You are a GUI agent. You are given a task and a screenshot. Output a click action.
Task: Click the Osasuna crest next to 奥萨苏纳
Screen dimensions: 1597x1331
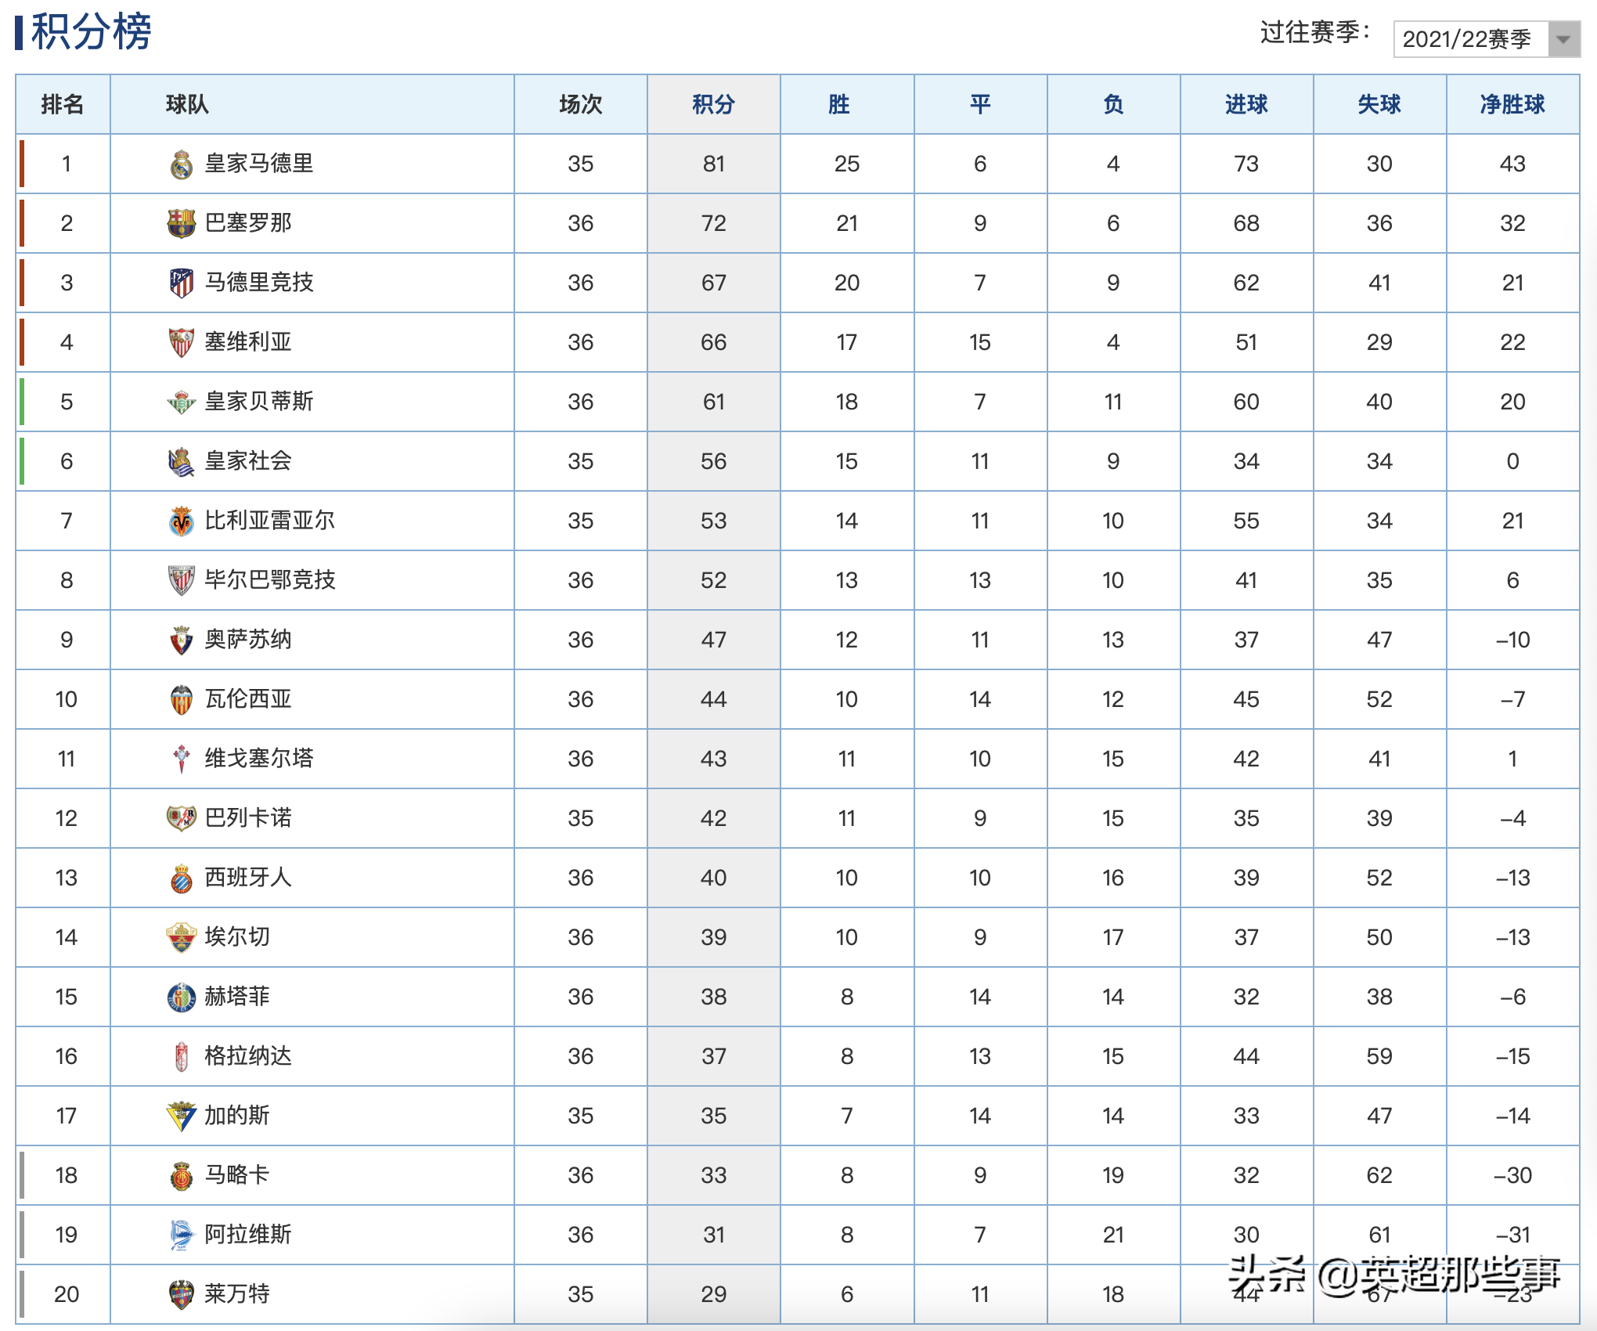click(182, 640)
